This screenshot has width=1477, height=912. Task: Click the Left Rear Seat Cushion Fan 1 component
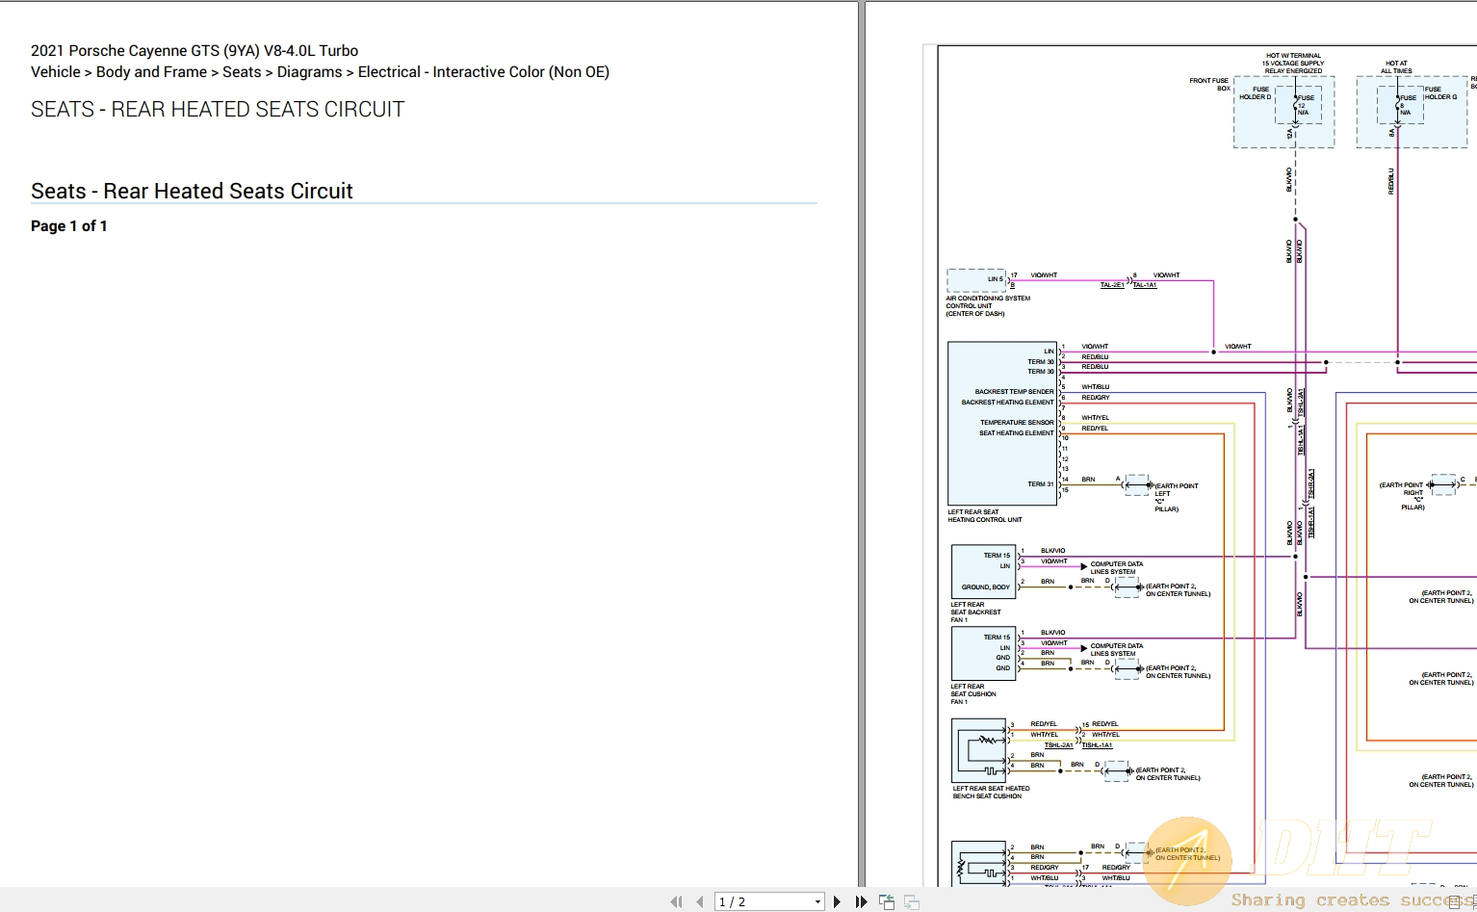click(983, 654)
